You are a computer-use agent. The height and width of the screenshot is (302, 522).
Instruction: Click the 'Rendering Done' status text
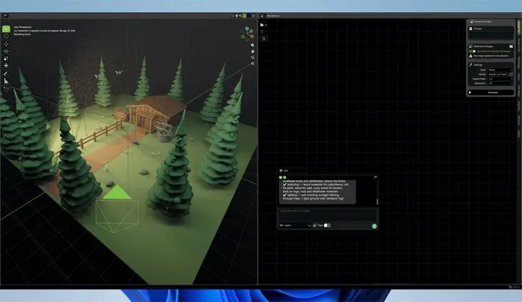point(22,34)
